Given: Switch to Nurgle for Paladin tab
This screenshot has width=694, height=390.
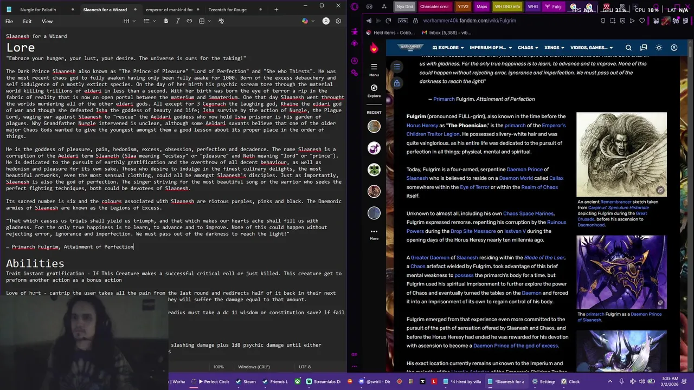Looking at the screenshot, I should 37,10.
